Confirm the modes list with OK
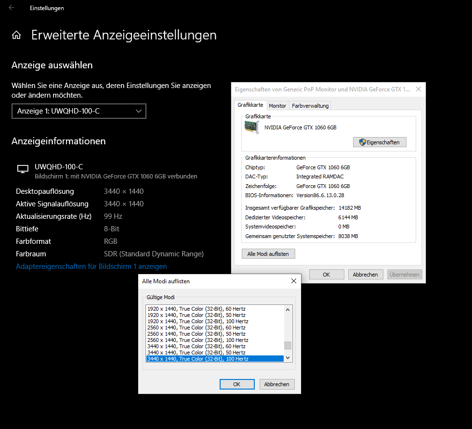 click(x=237, y=384)
